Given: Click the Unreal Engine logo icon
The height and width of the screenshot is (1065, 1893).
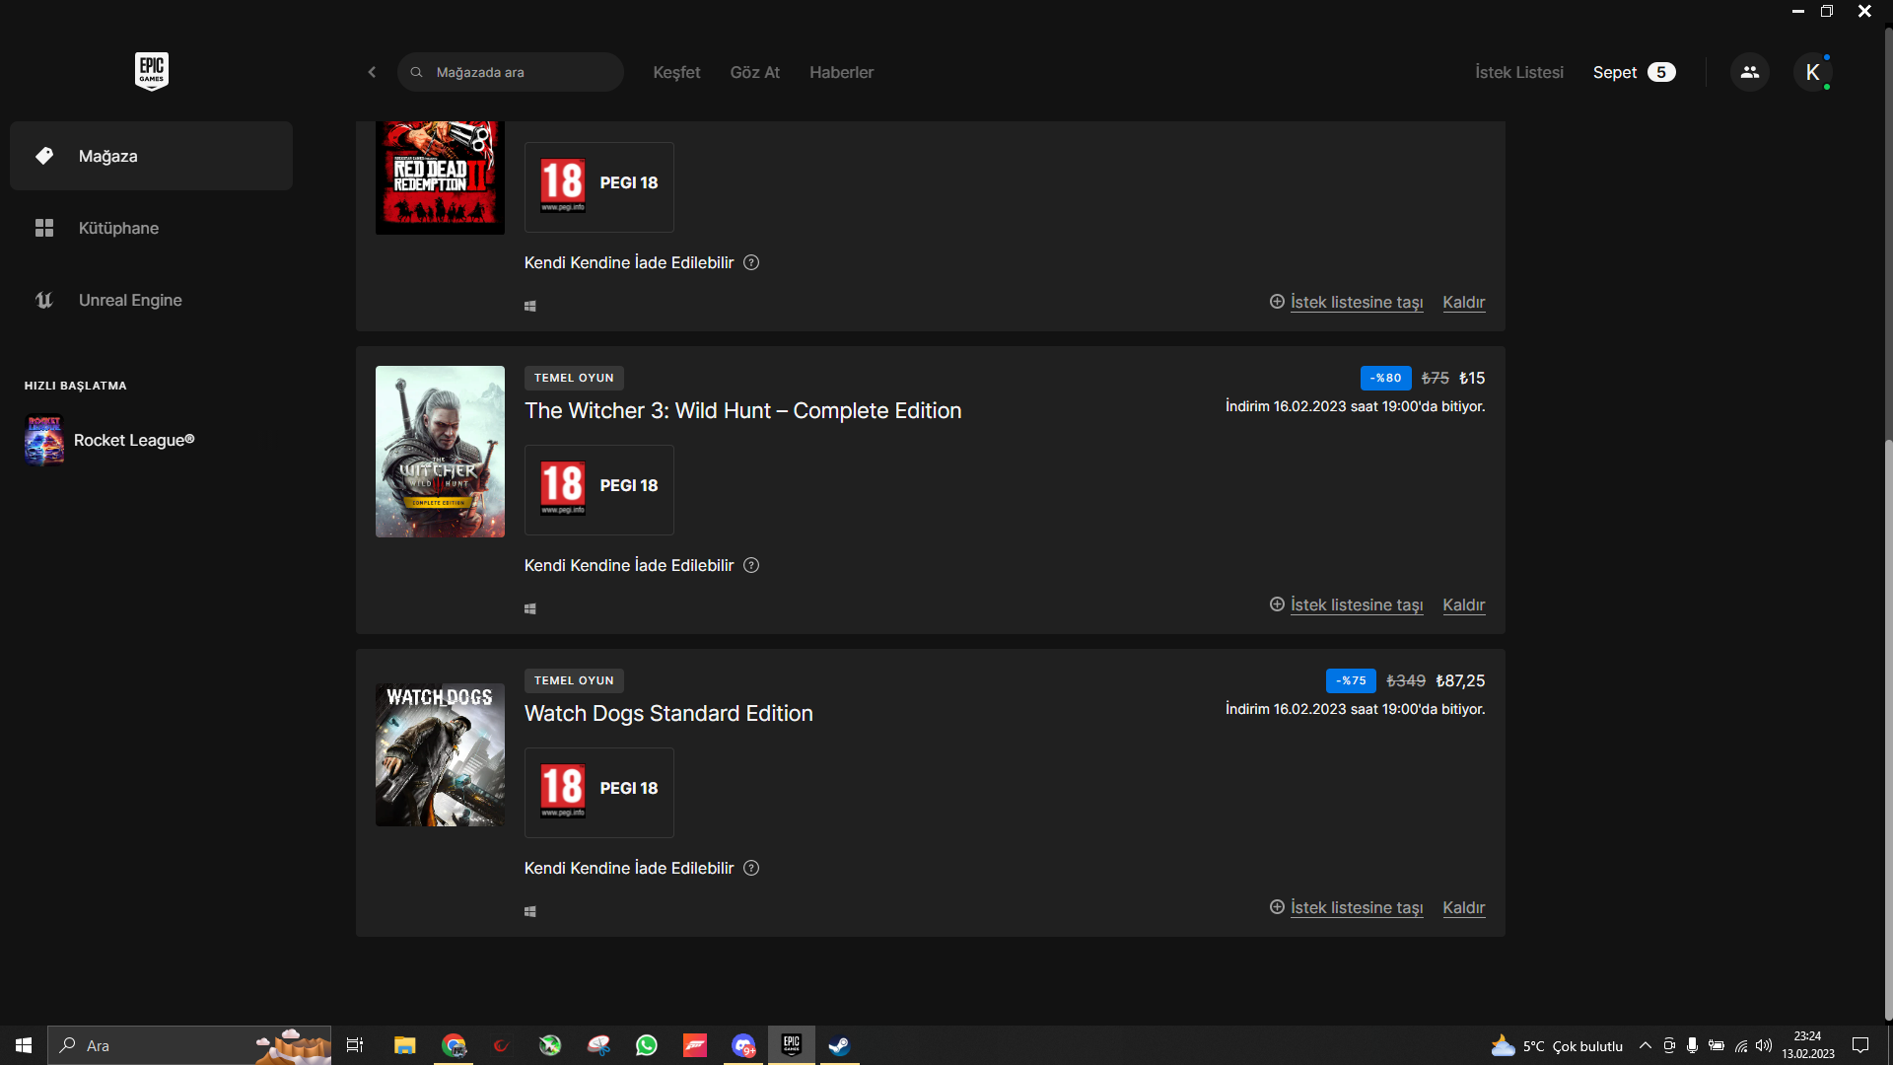Looking at the screenshot, I should click(x=44, y=300).
